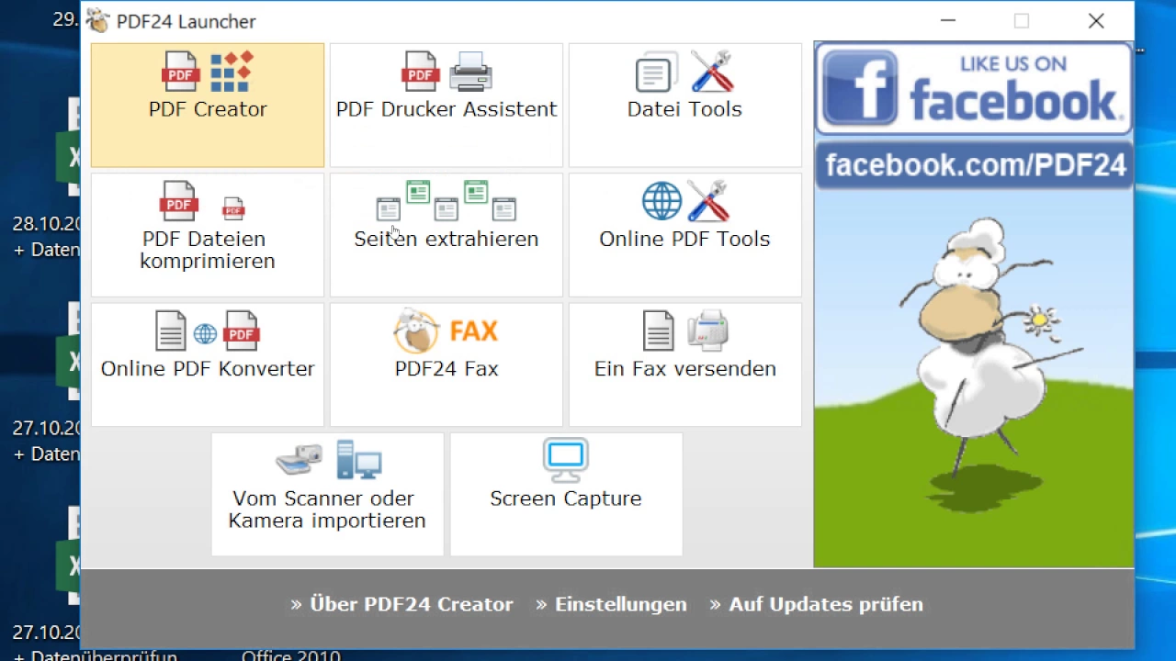Close the PDF24 Launcher window
1176x661 pixels.
point(1096,20)
